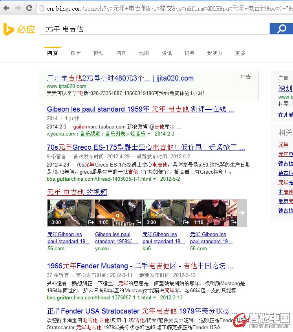
Task: Click the 音乐频道 breadcrumb link
Action: pyautogui.click(x=90, y=134)
